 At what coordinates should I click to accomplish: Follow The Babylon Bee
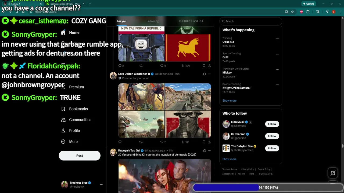coord(272,148)
